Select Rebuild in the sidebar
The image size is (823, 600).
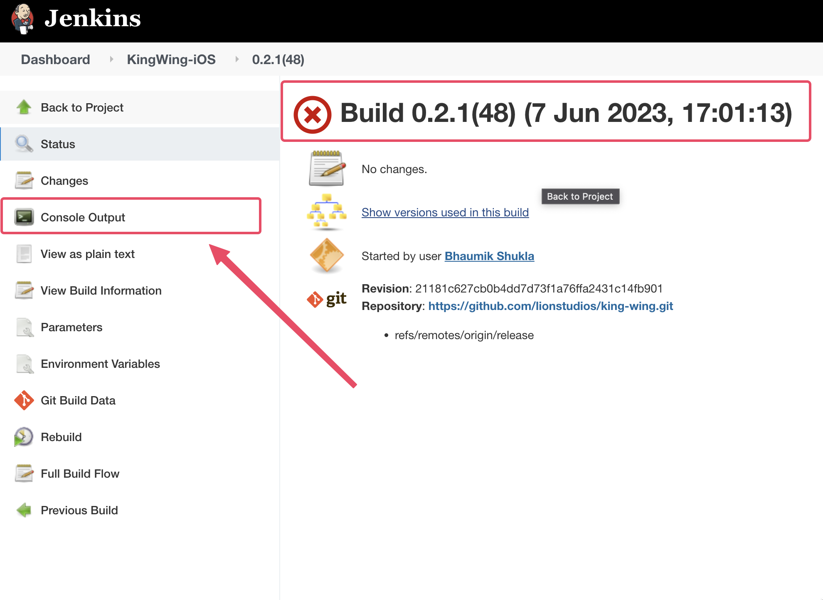click(61, 437)
